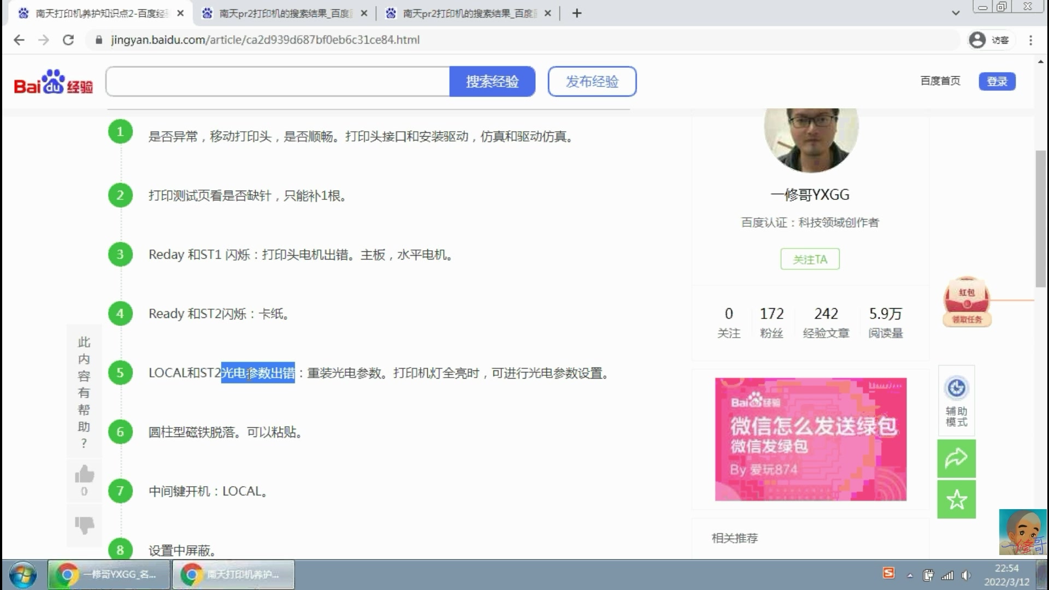This screenshot has height=590, width=1049.
Task: Give a thumbs down to the article
Action: 84,526
